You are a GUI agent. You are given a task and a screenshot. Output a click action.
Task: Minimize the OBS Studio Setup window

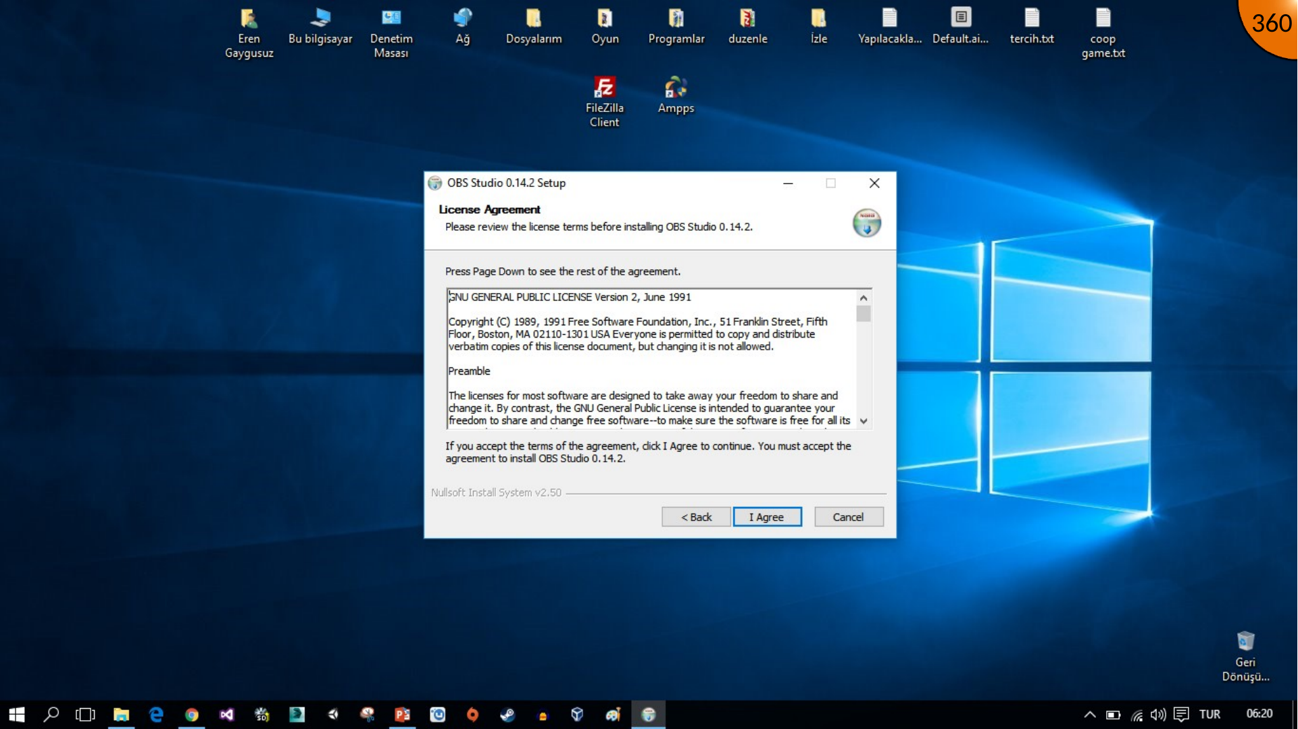click(x=788, y=183)
